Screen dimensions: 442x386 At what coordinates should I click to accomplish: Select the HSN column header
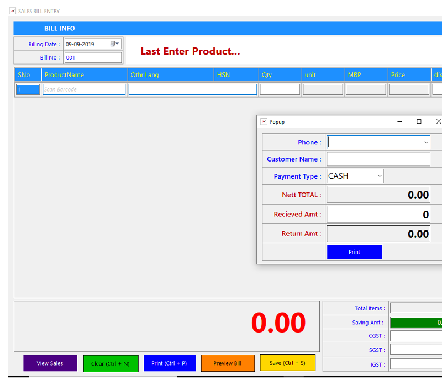(236, 75)
